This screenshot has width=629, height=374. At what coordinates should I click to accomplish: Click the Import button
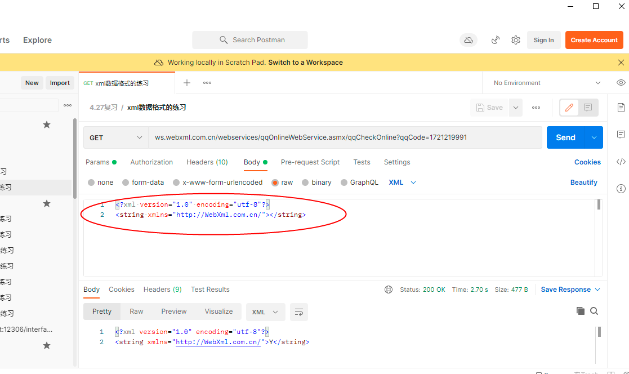pos(60,83)
